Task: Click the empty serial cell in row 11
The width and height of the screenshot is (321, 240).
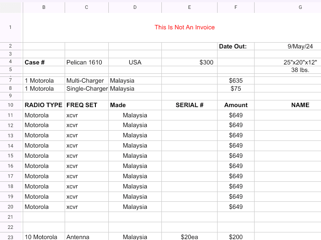Action: click(189, 115)
